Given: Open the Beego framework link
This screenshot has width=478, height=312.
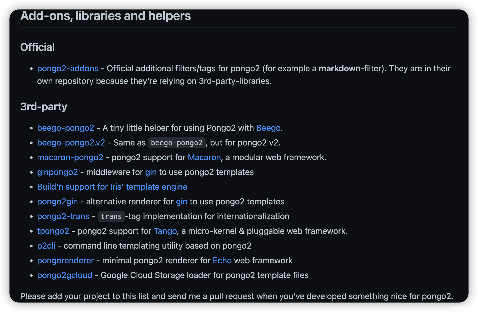Looking at the screenshot, I should click(x=268, y=128).
